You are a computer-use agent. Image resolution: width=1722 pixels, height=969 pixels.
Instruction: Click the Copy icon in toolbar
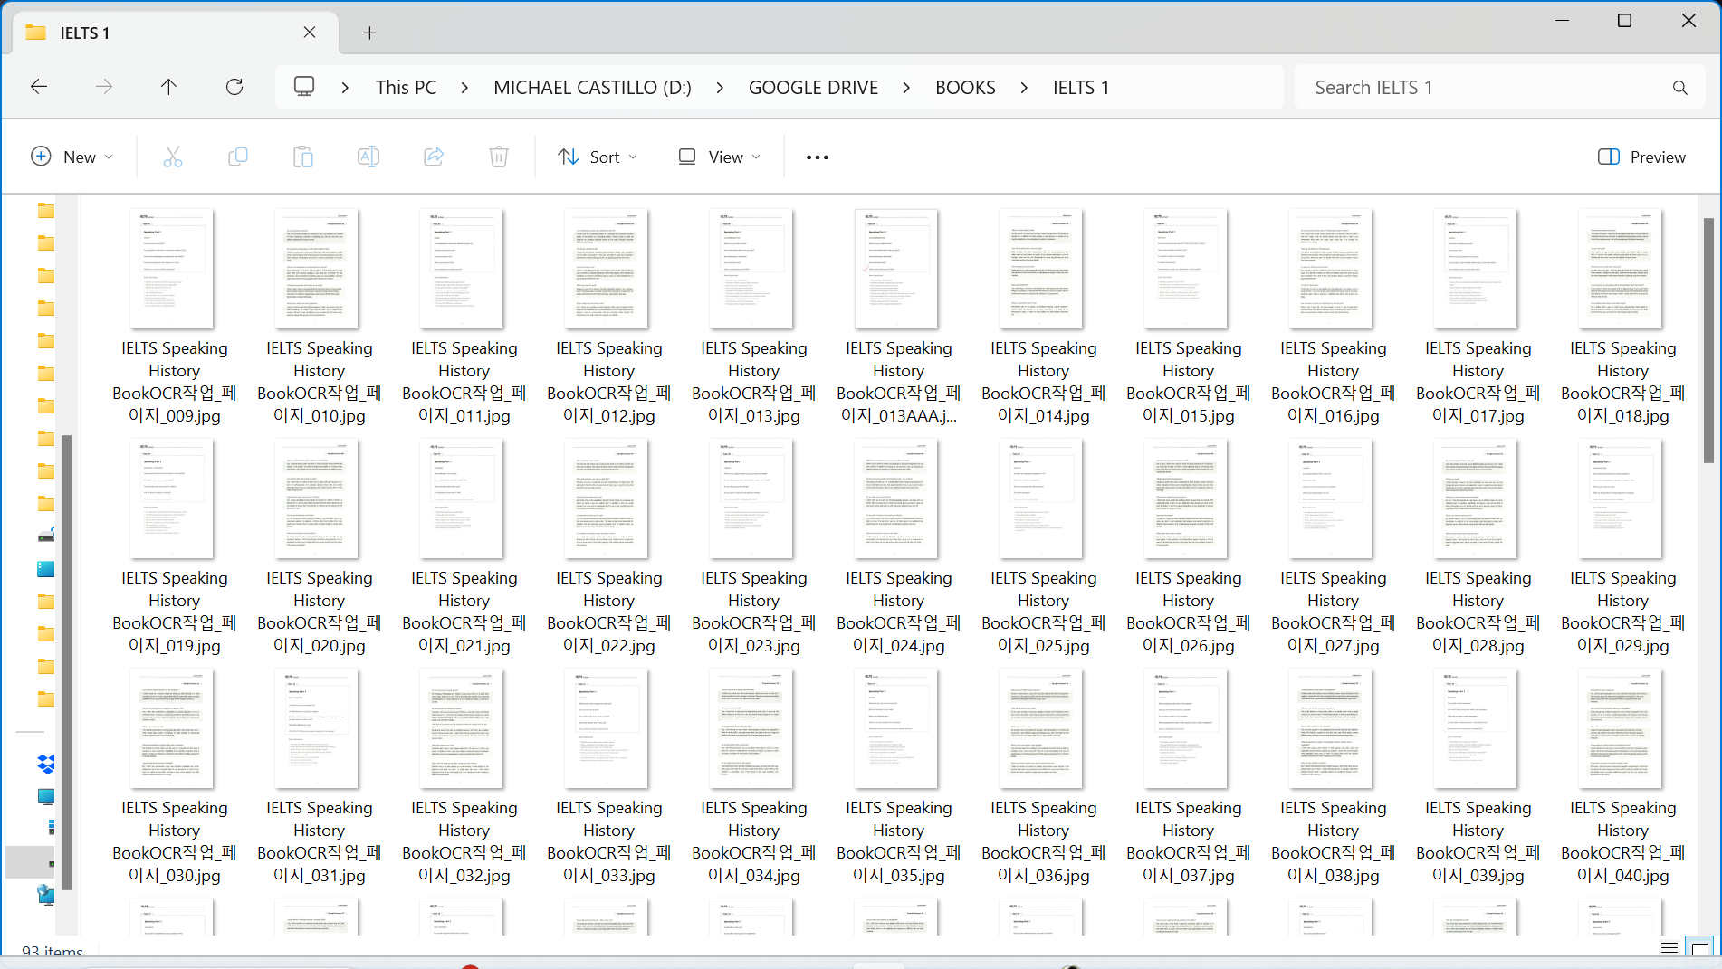click(237, 157)
